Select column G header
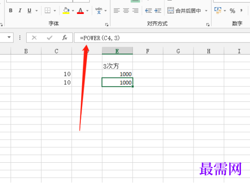Image resolution: width=250 pixels, height=183 pixels. click(178, 51)
